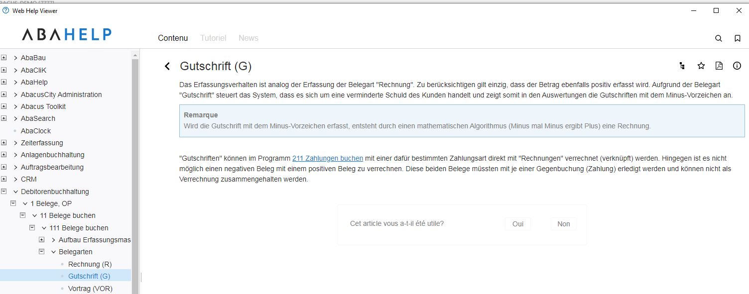Select Rechnung (R) in the tree
This screenshot has height=294, width=749.
tap(90, 264)
